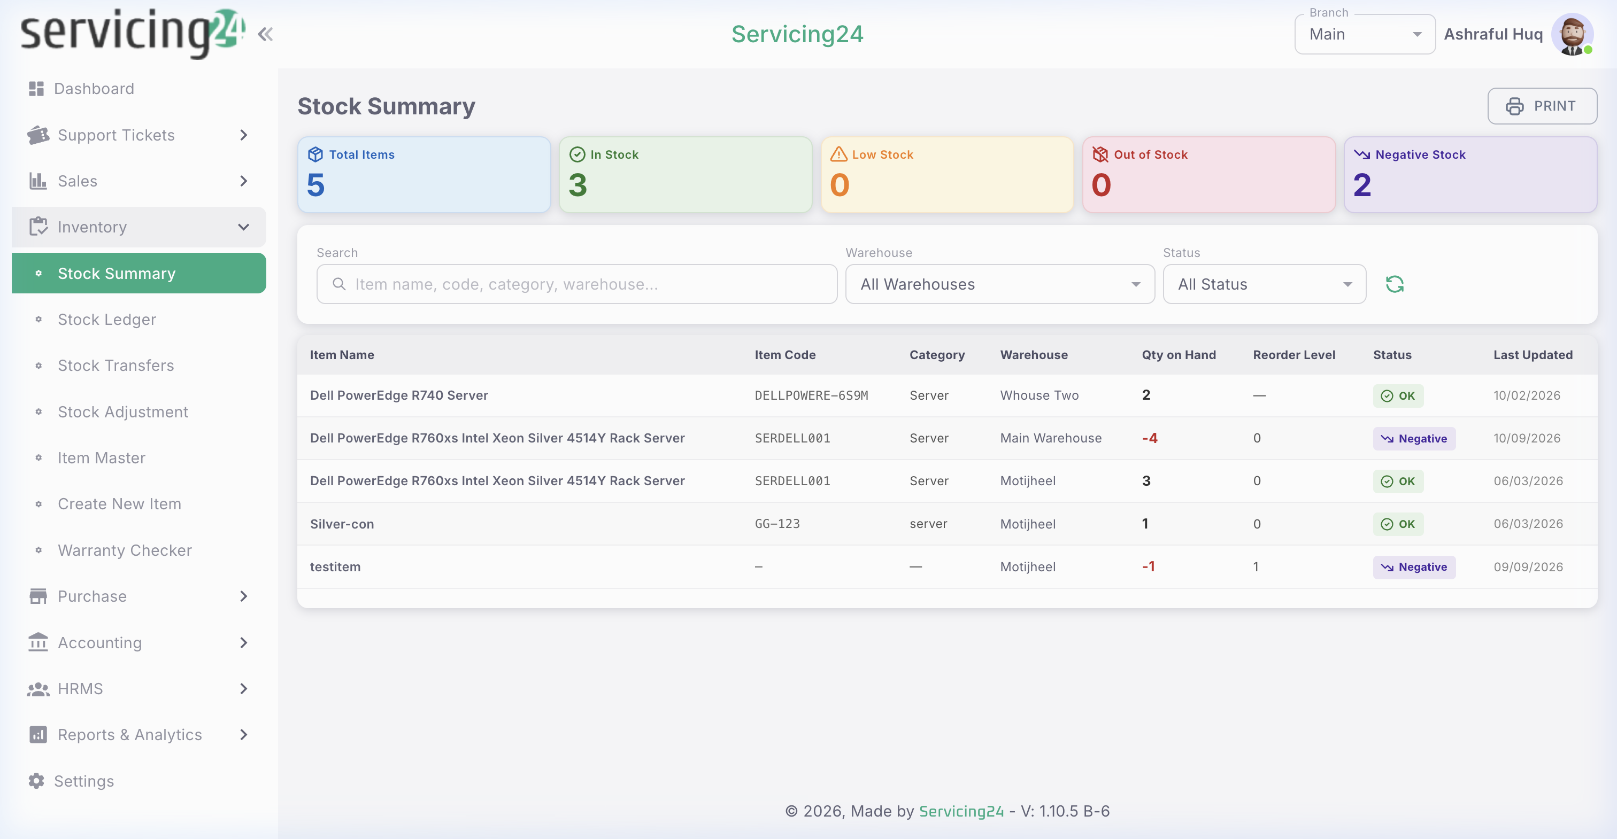The image size is (1617, 839).
Task: Click the Servicing24 footer link
Action: [x=961, y=811]
